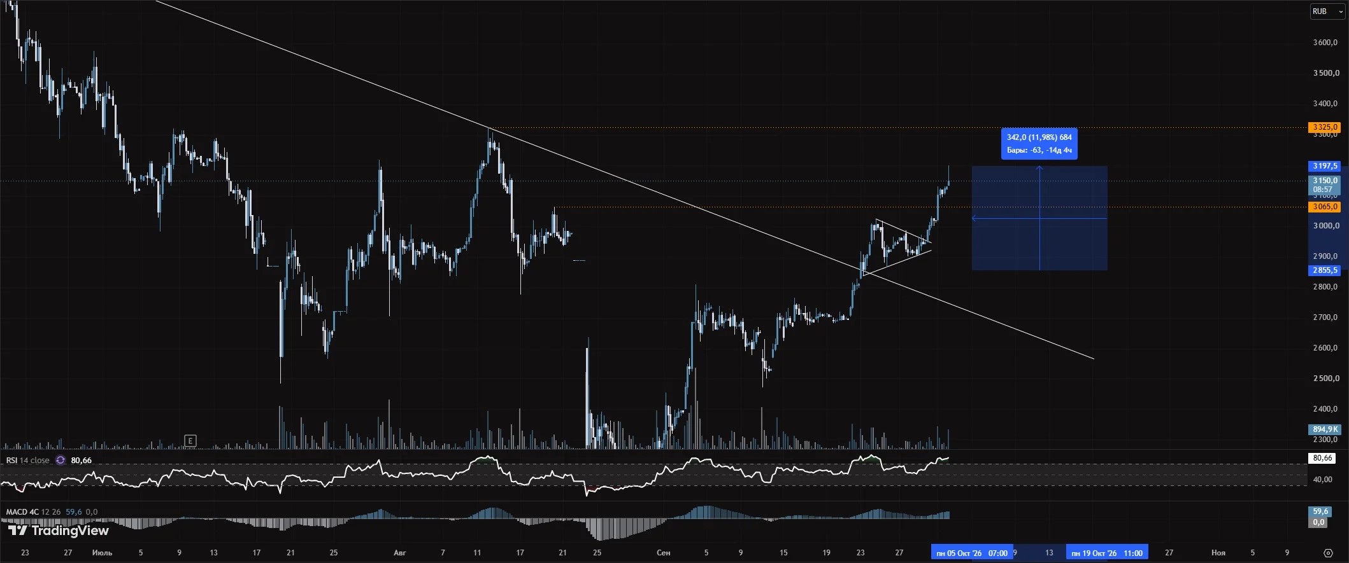Click the TradingView logo
Screen dimensions: 1349x563
(x=58, y=530)
